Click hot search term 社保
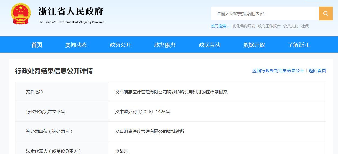The width and height of the screenshot is (338, 154). point(305,26)
